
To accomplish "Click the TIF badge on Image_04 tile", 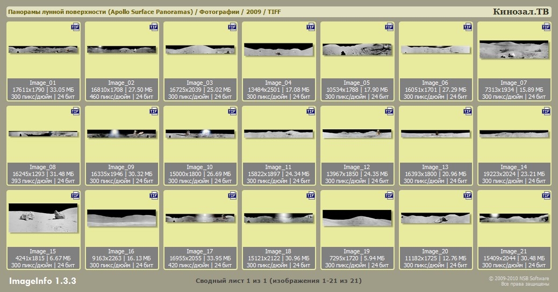I will point(310,27).
